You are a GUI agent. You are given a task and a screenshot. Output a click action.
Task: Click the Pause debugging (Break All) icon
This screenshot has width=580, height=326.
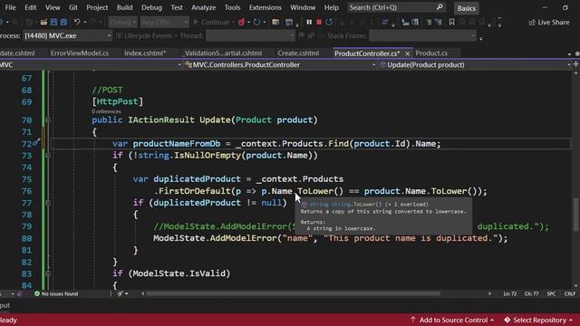309,22
